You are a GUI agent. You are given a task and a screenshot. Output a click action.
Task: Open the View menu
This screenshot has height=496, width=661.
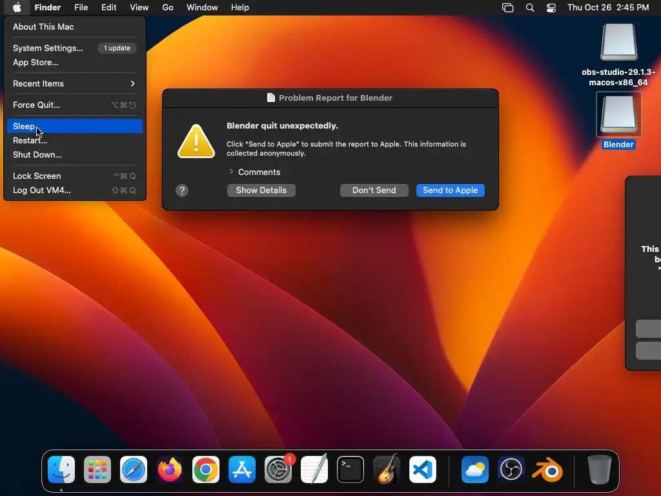click(139, 8)
